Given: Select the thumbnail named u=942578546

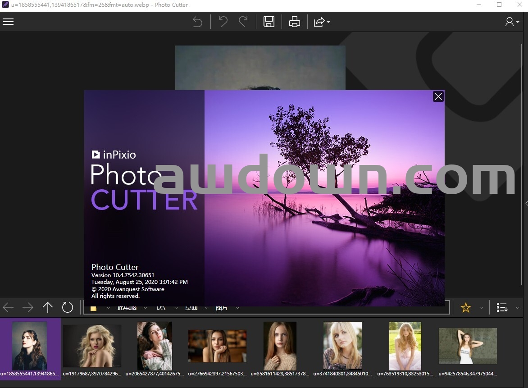Looking at the screenshot, I should 468,347.
